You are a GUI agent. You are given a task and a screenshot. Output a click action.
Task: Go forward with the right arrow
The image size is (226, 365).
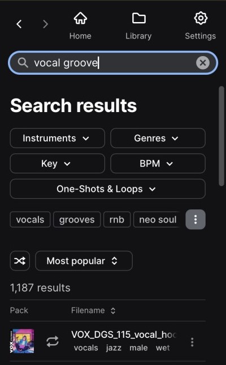click(46, 24)
